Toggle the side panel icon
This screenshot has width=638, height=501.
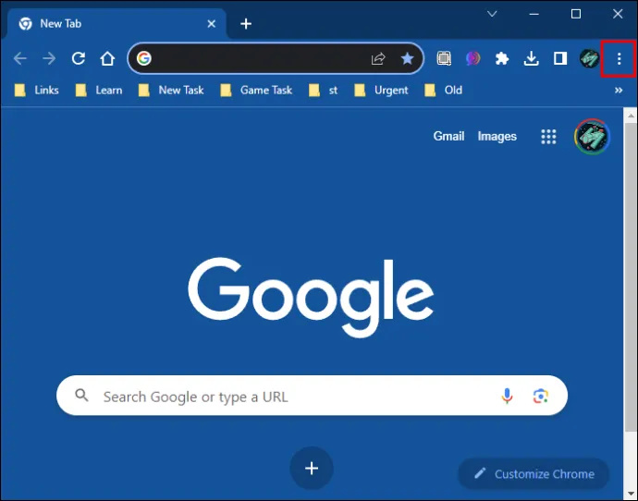pos(560,58)
